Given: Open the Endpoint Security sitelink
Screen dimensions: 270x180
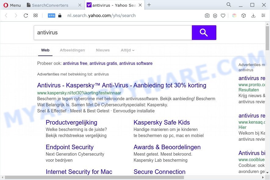Looking at the screenshot, I should click(70, 147).
